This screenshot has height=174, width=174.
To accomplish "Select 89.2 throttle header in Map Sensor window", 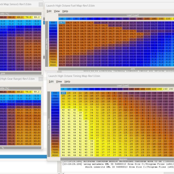I will pyautogui.click(x=37, y=17).
